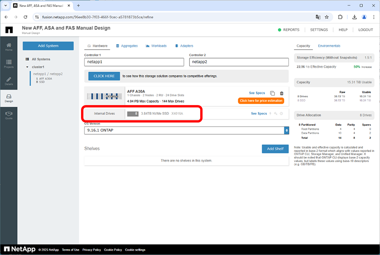Open the Workloads tab

[156, 46]
